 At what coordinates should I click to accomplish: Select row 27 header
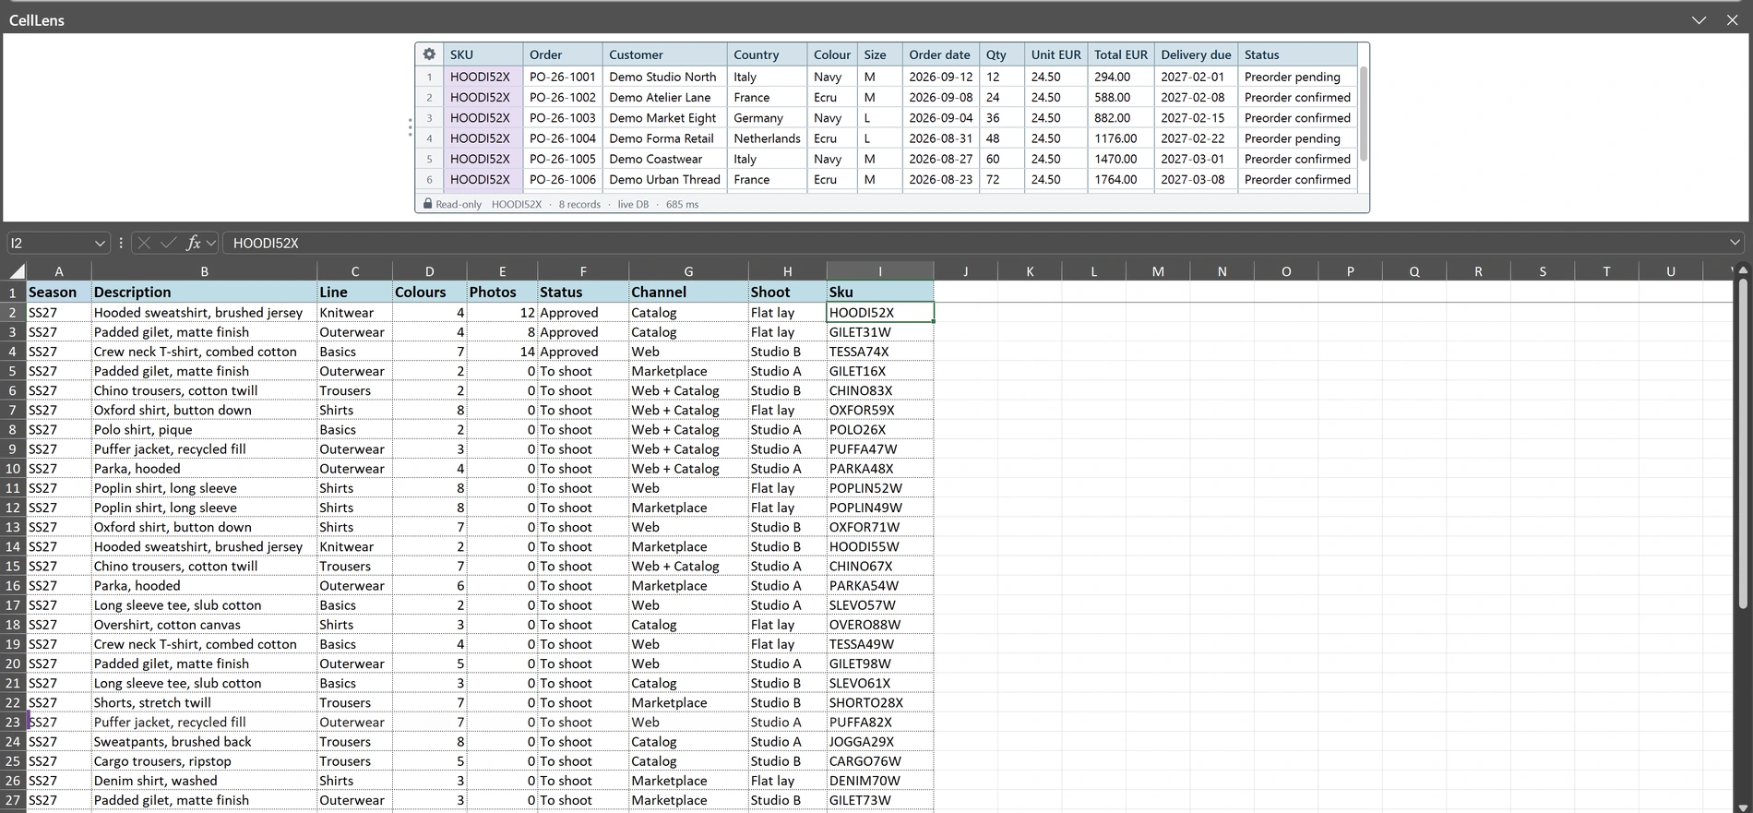(x=13, y=800)
